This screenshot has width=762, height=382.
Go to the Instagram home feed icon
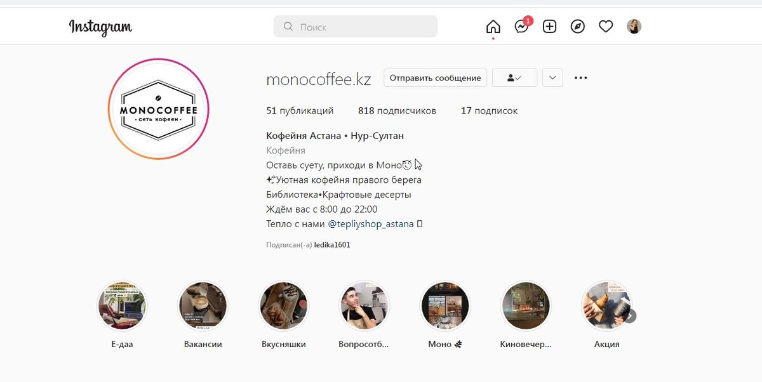(x=493, y=27)
